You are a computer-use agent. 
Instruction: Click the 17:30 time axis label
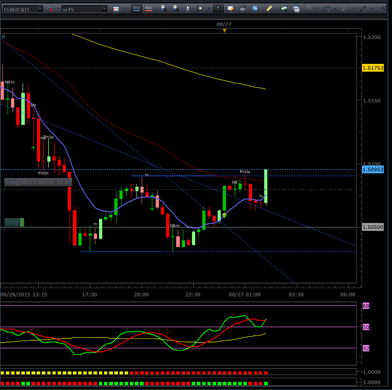pos(90,295)
